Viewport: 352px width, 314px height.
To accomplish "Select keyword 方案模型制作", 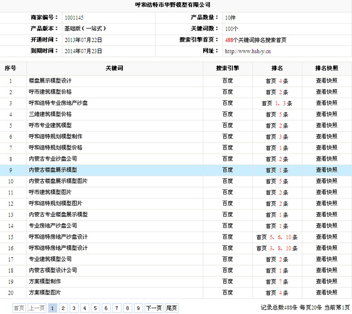I will pos(45,282).
